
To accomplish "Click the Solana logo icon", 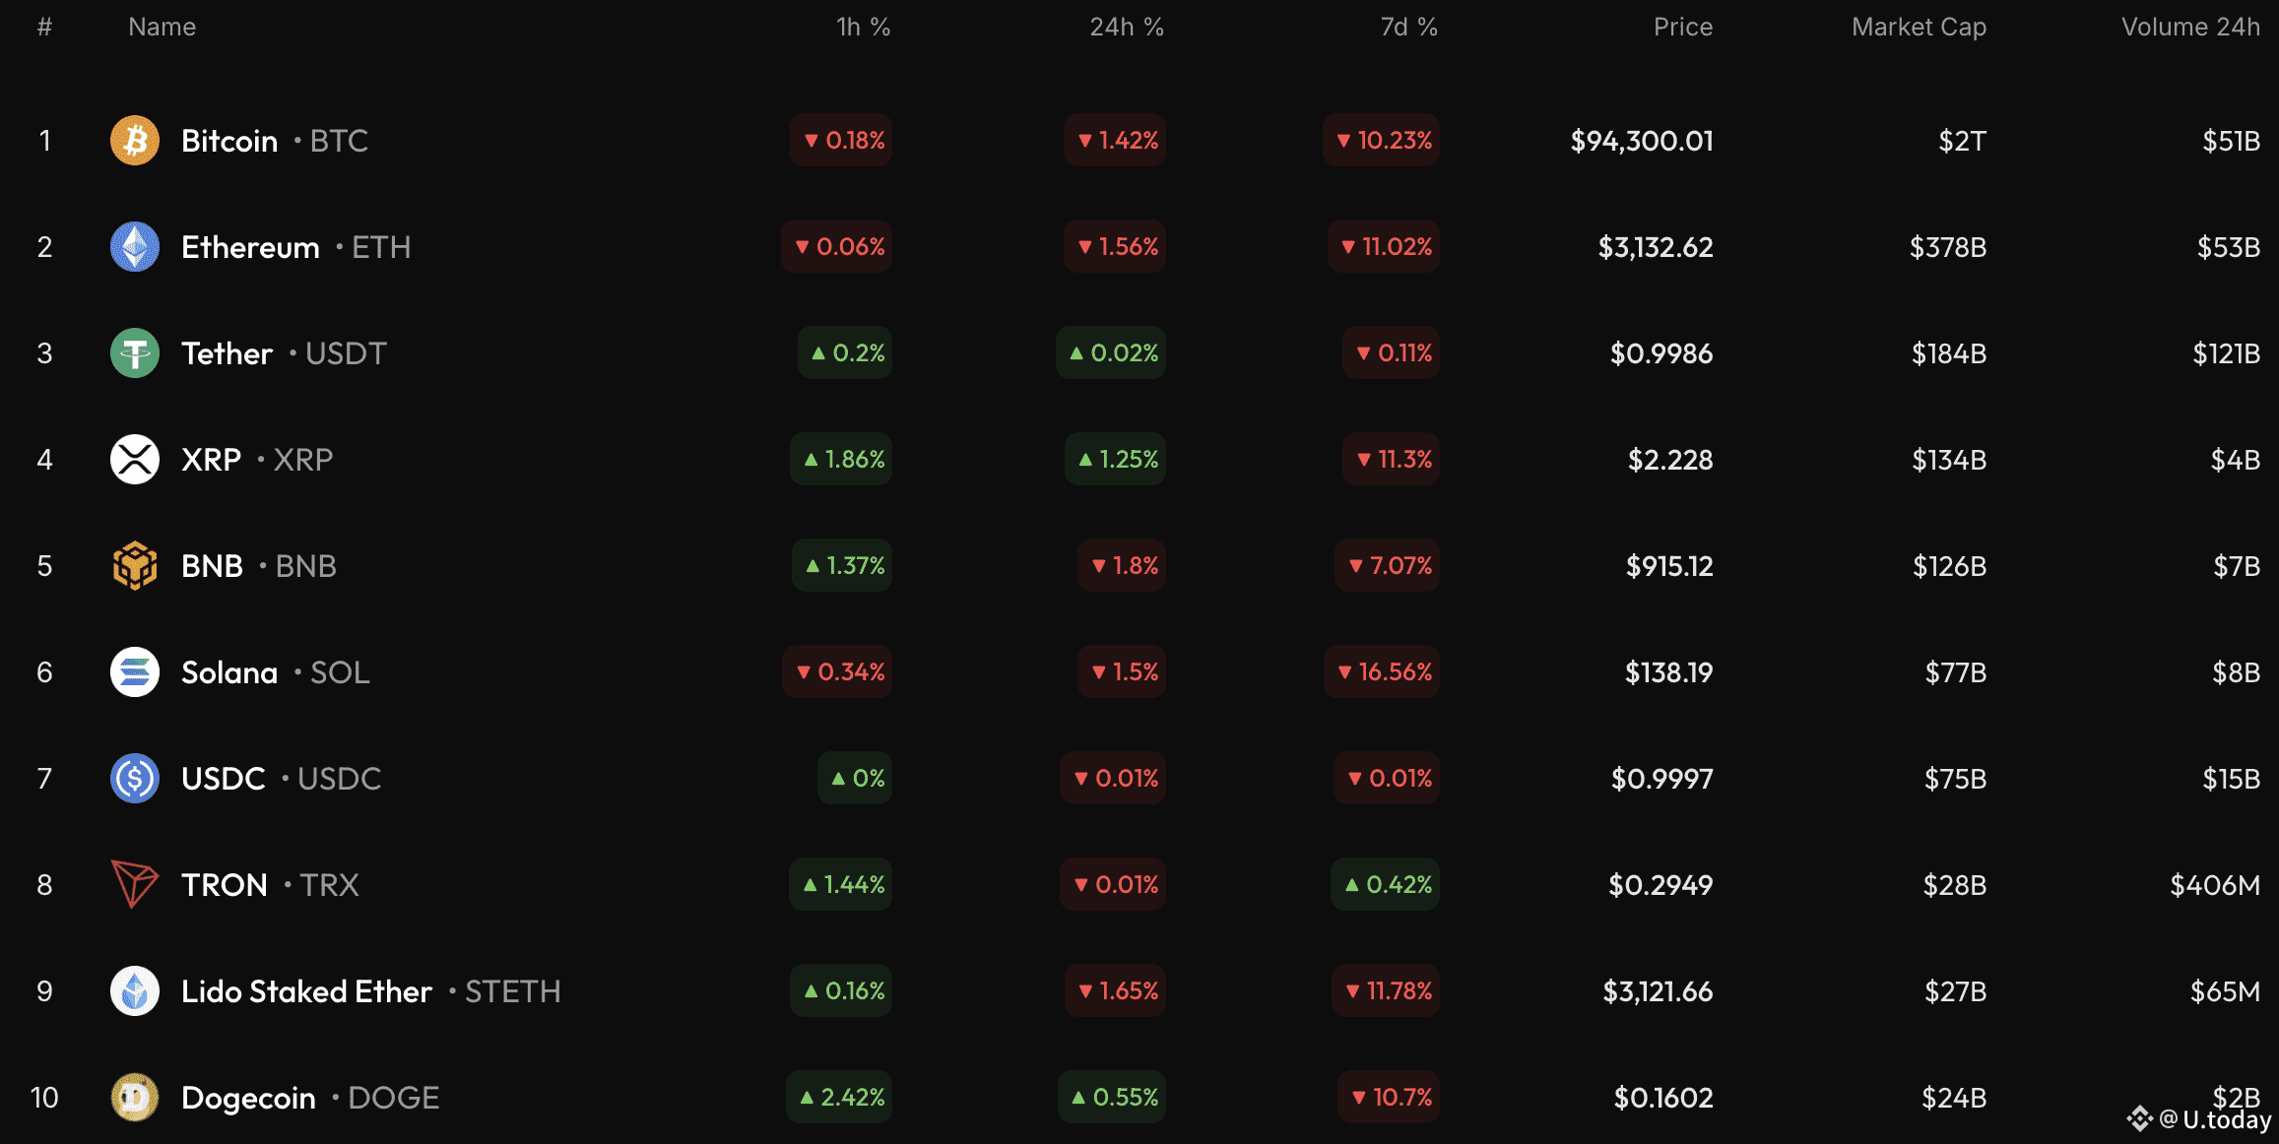I will tap(135, 672).
